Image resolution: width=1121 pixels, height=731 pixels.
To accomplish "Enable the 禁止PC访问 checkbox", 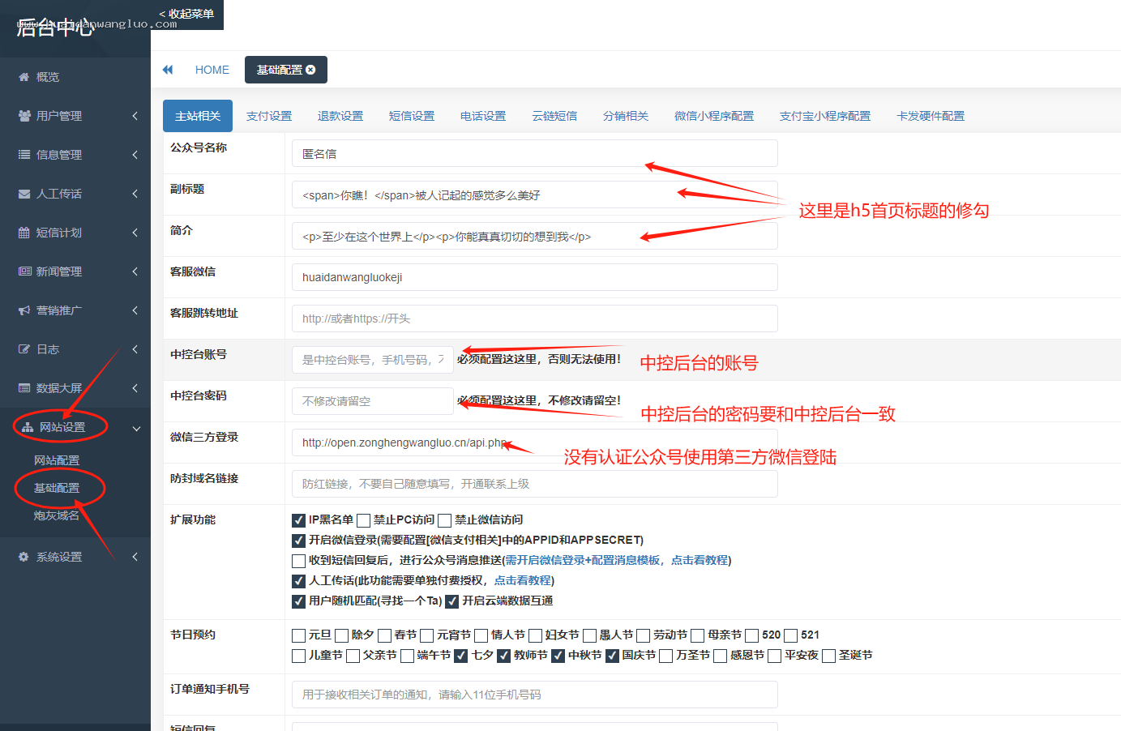I will click(363, 520).
